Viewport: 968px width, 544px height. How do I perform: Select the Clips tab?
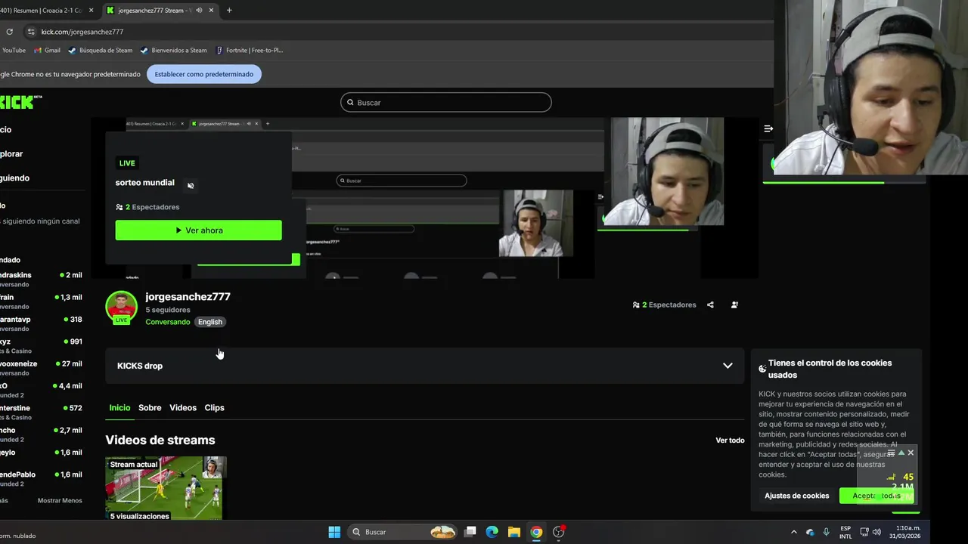tap(214, 408)
